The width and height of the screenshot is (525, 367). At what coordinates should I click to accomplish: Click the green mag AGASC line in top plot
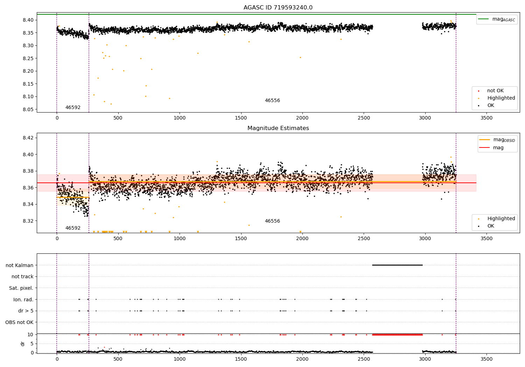[x=257, y=14]
